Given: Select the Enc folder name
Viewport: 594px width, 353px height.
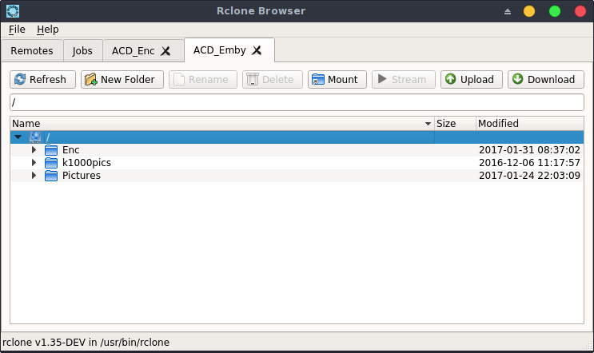Looking at the screenshot, I should click(x=71, y=150).
